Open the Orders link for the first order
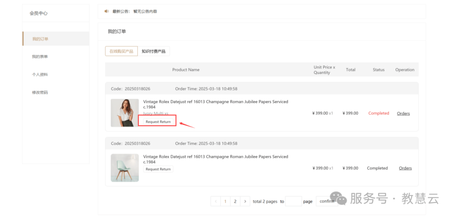This screenshot has width=454, height=217. (403, 113)
